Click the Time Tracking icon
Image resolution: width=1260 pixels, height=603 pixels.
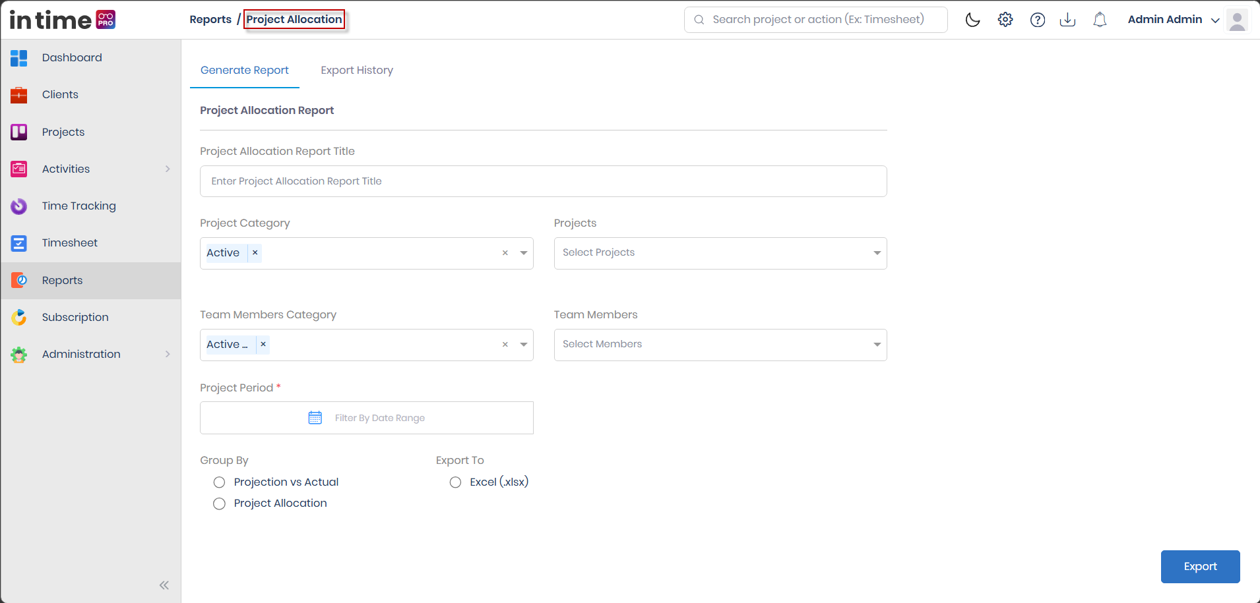click(x=19, y=206)
